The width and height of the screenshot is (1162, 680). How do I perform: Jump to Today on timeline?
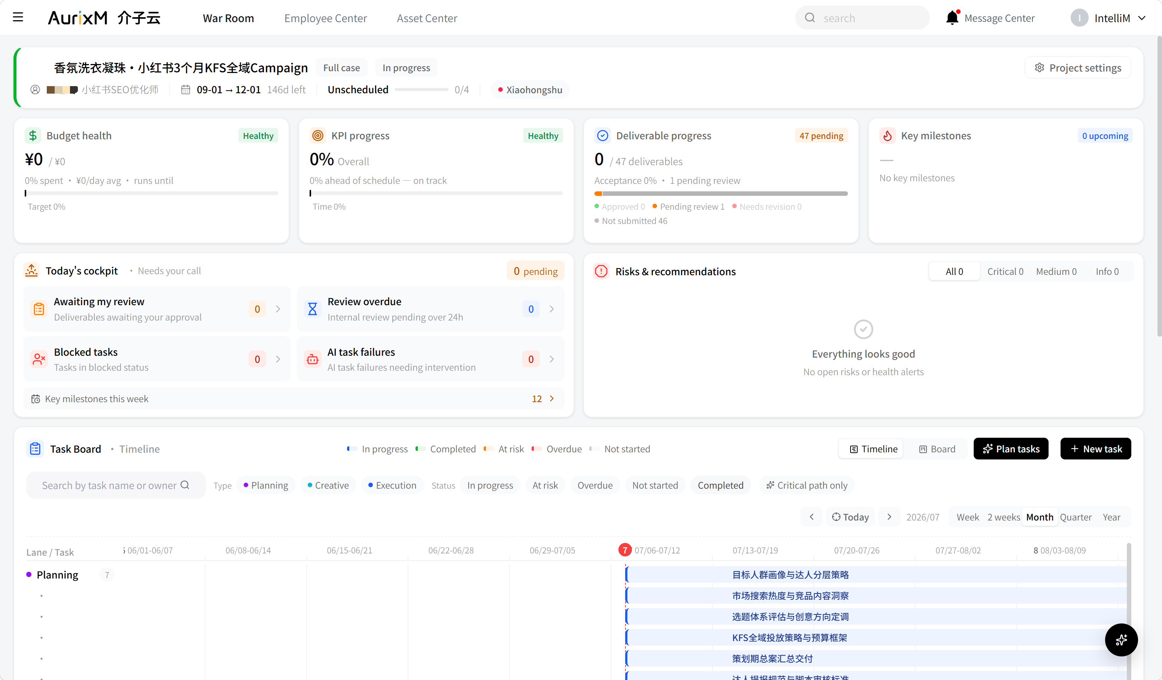coord(850,517)
